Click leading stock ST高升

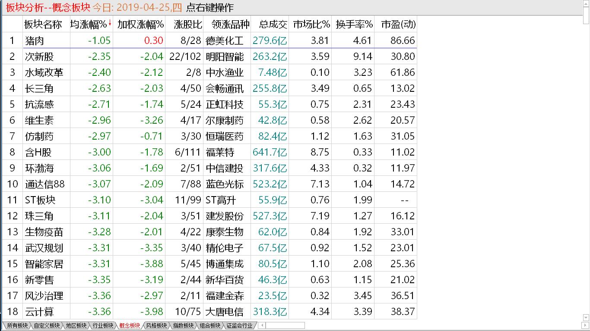[221, 200]
